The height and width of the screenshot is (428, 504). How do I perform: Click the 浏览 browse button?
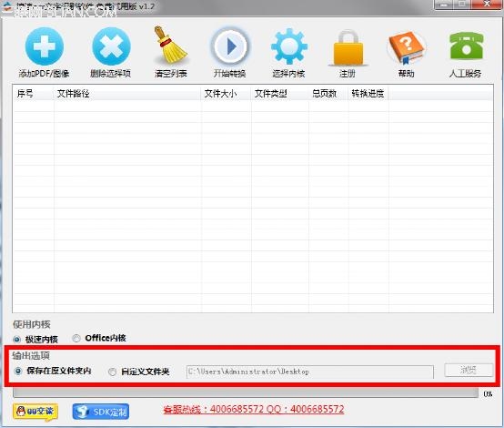click(x=469, y=370)
